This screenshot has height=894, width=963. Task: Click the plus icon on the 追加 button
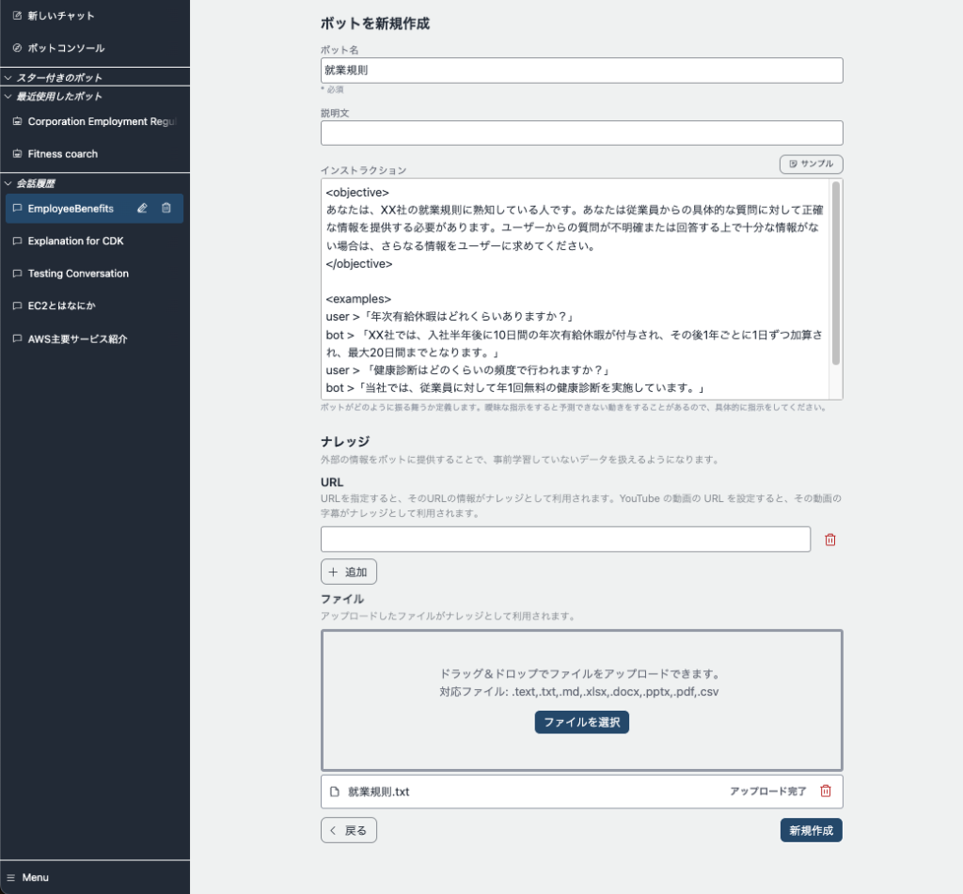tap(334, 571)
